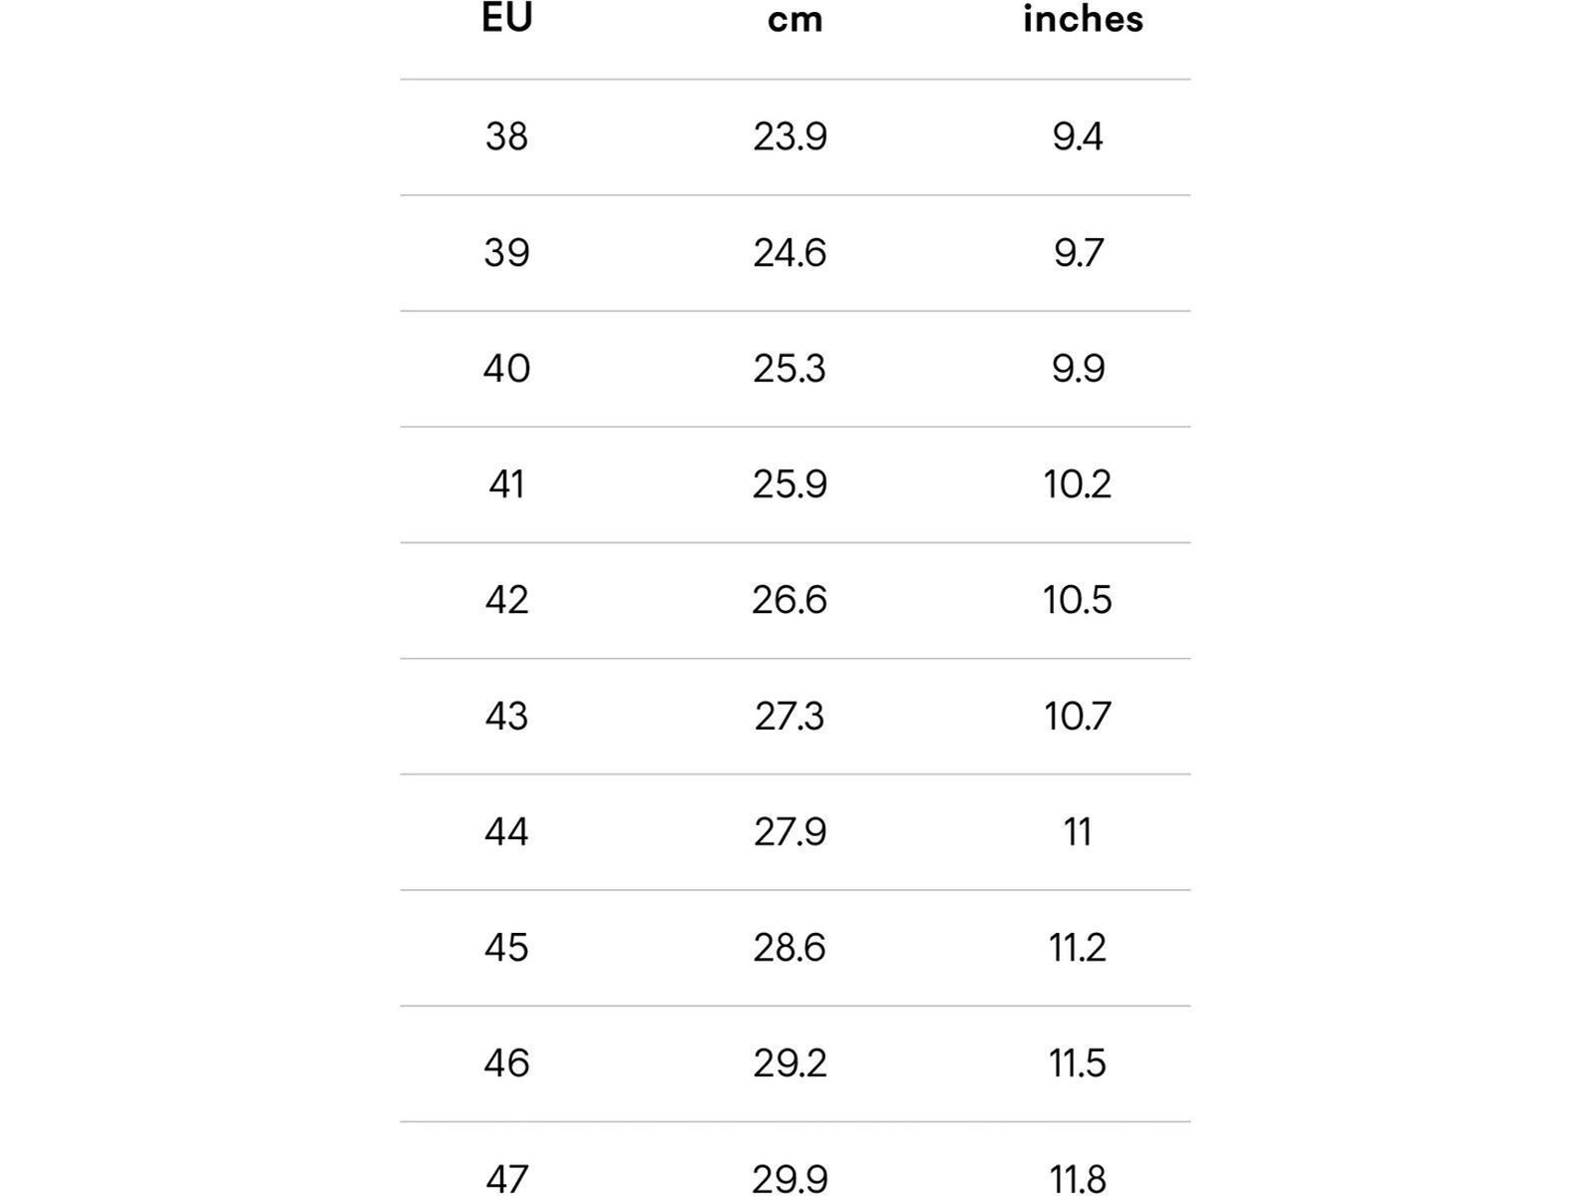1595x1196 pixels.
Task: Click the 24.6 cm value
Action: click(x=790, y=253)
